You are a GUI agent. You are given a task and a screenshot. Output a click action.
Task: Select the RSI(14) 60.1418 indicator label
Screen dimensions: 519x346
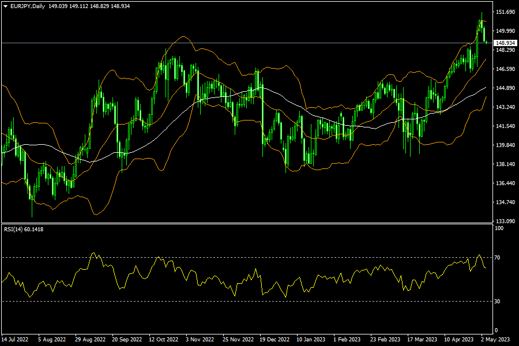(x=24, y=230)
